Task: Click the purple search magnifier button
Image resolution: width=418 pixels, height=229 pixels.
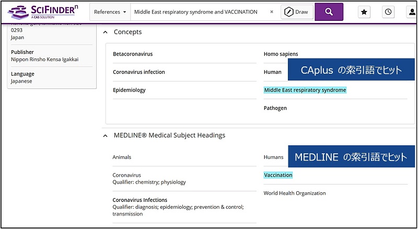Action: [x=329, y=12]
